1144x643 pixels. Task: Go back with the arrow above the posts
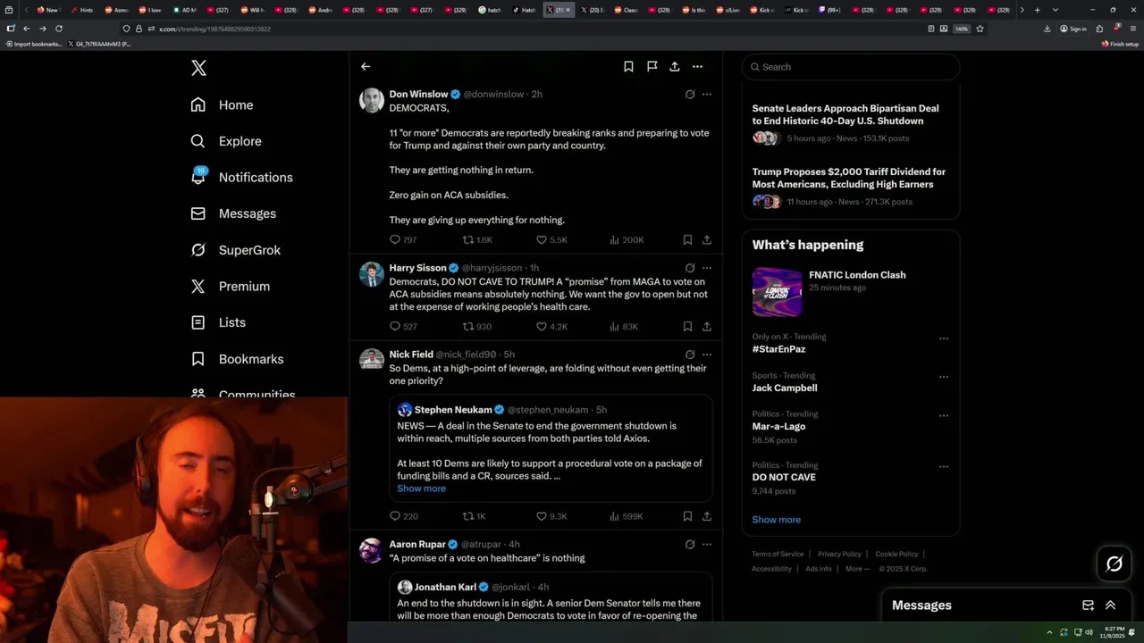pyautogui.click(x=366, y=66)
